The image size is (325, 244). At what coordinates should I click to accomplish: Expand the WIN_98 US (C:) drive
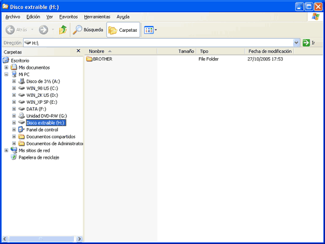pos(14,88)
